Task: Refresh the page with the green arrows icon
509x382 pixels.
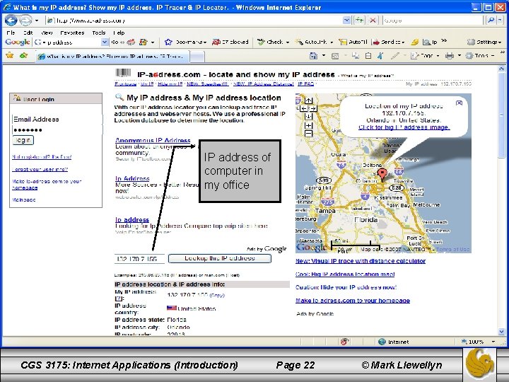Action: pos(359,21)
